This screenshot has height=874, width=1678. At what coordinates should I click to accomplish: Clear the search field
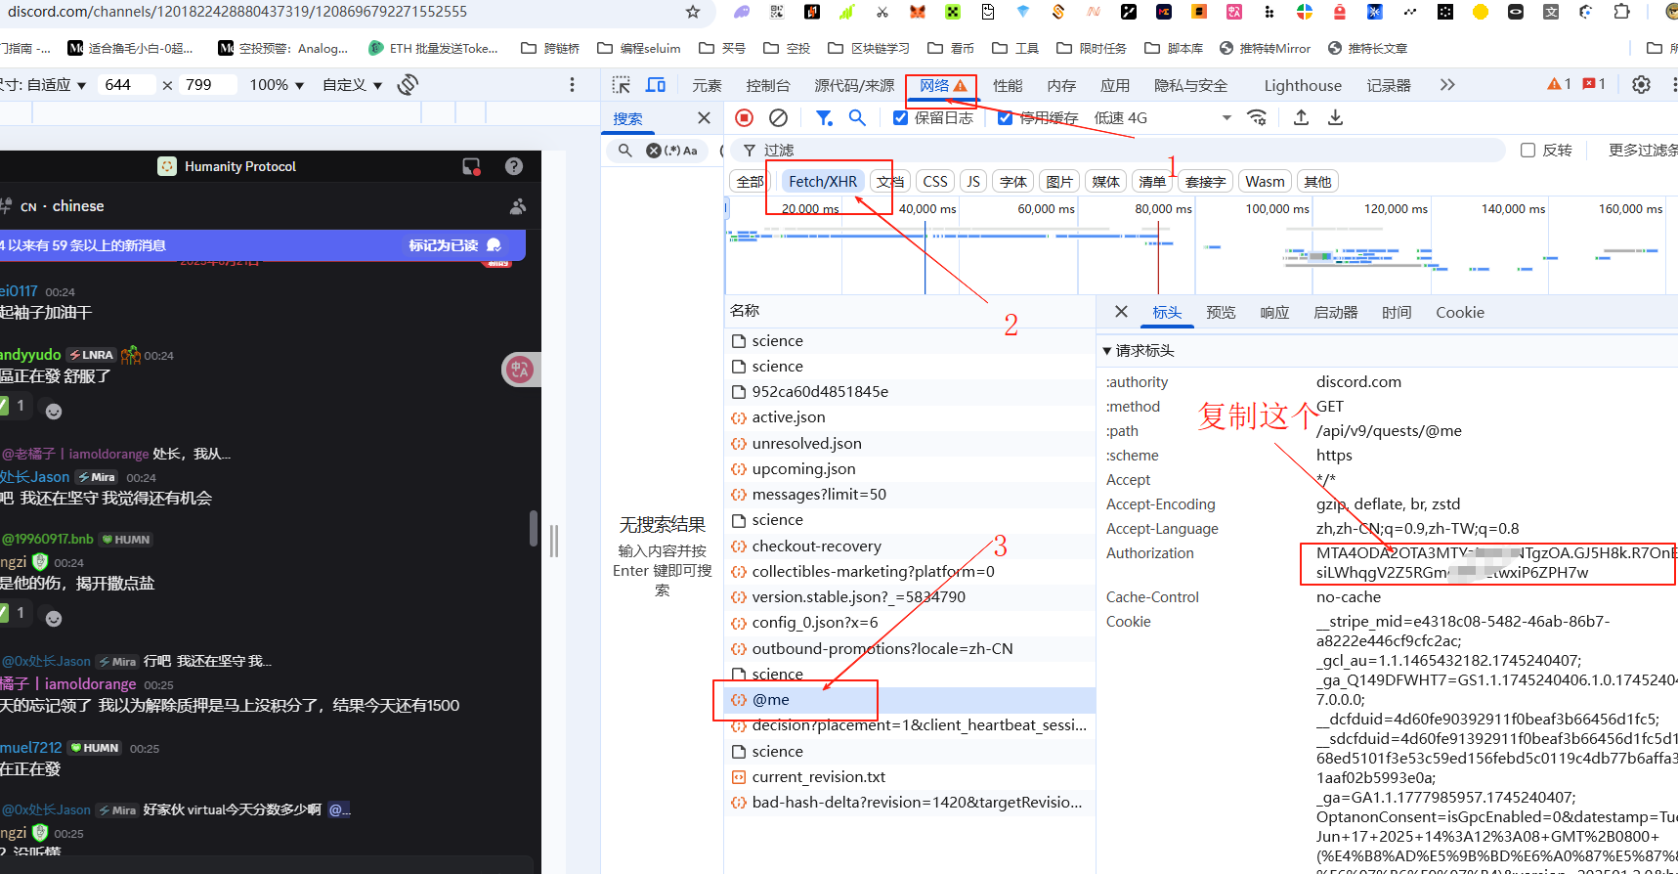(x=654, y=151)
